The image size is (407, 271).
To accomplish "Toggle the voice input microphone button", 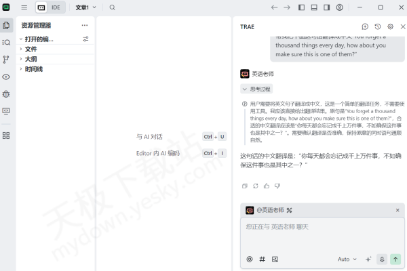I will 382,259.
